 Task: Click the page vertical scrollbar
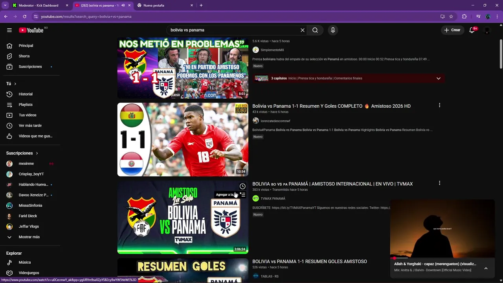pos(501,53)
